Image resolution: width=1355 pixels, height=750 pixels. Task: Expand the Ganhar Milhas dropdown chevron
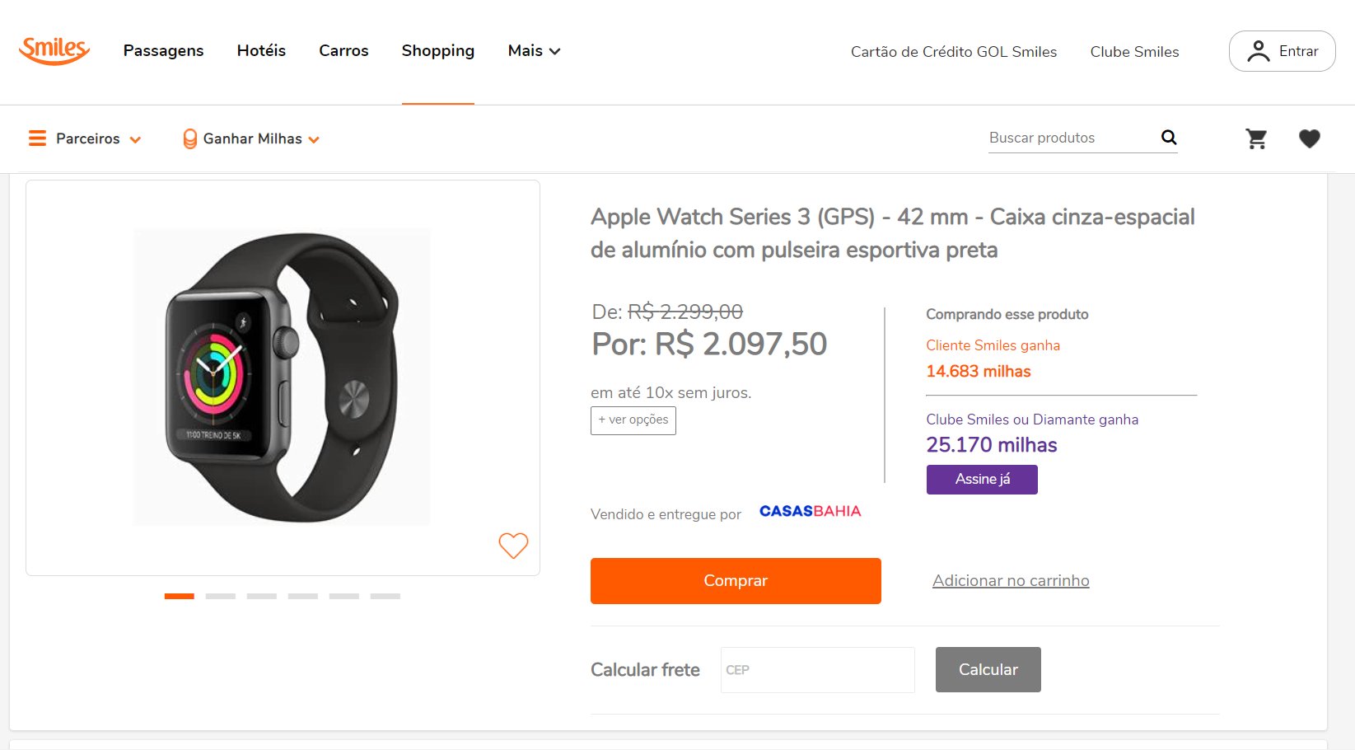314,139
